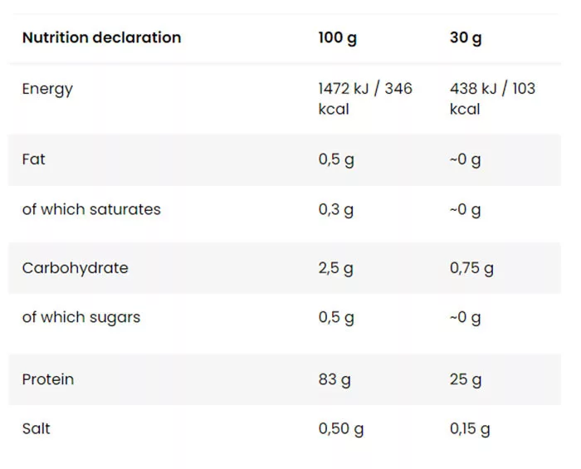
Task: Click the Salt row label
Action: [x=37, y=428]
